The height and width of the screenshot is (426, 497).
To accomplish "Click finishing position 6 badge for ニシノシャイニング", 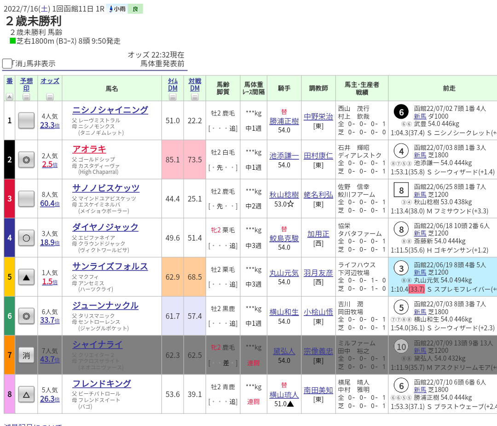I will pos(401,112).
